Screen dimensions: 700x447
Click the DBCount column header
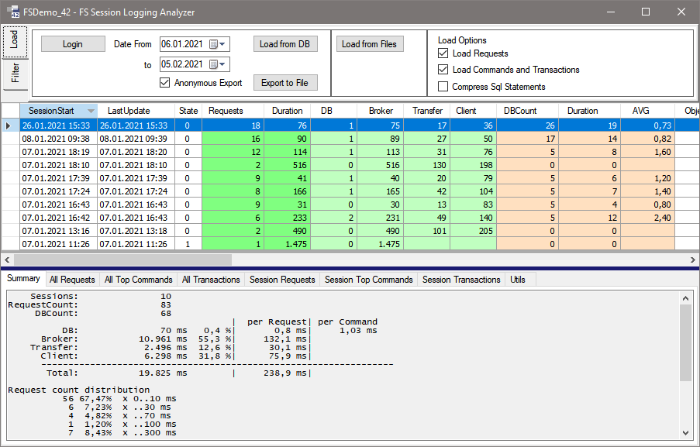point(527,111)
